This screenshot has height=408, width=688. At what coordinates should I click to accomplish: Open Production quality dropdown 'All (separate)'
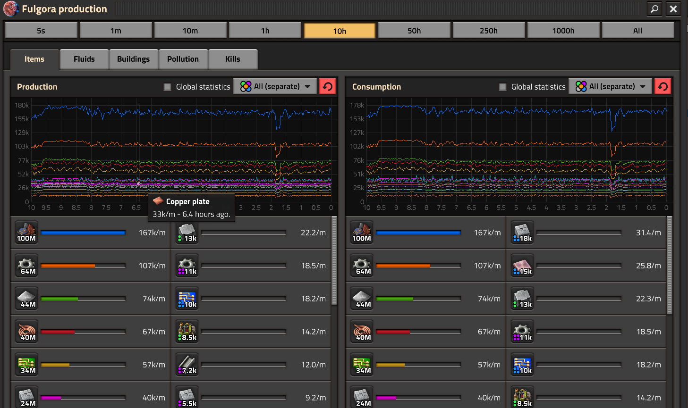[275, 86]
